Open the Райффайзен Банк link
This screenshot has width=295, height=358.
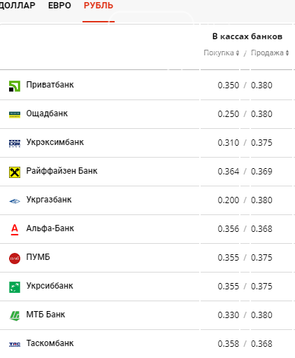(x=62, y=171)
